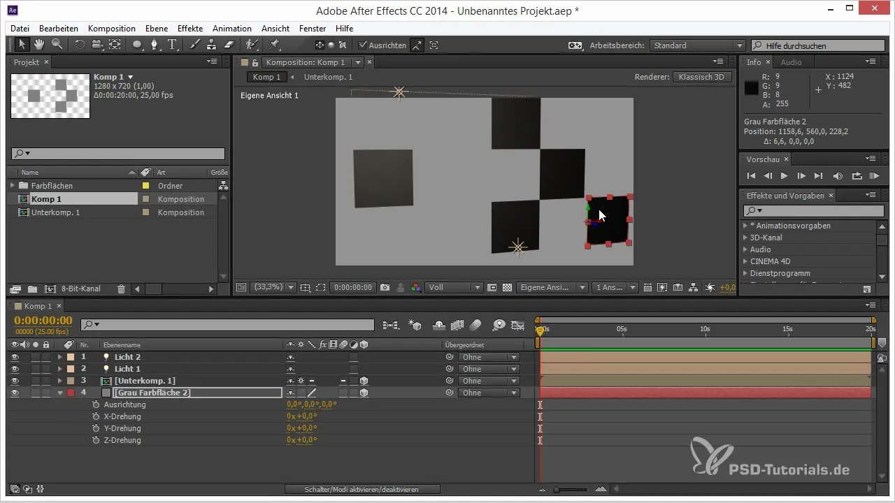Toggle Ausrichtung stopwatch keyframing

coord(96,404)
